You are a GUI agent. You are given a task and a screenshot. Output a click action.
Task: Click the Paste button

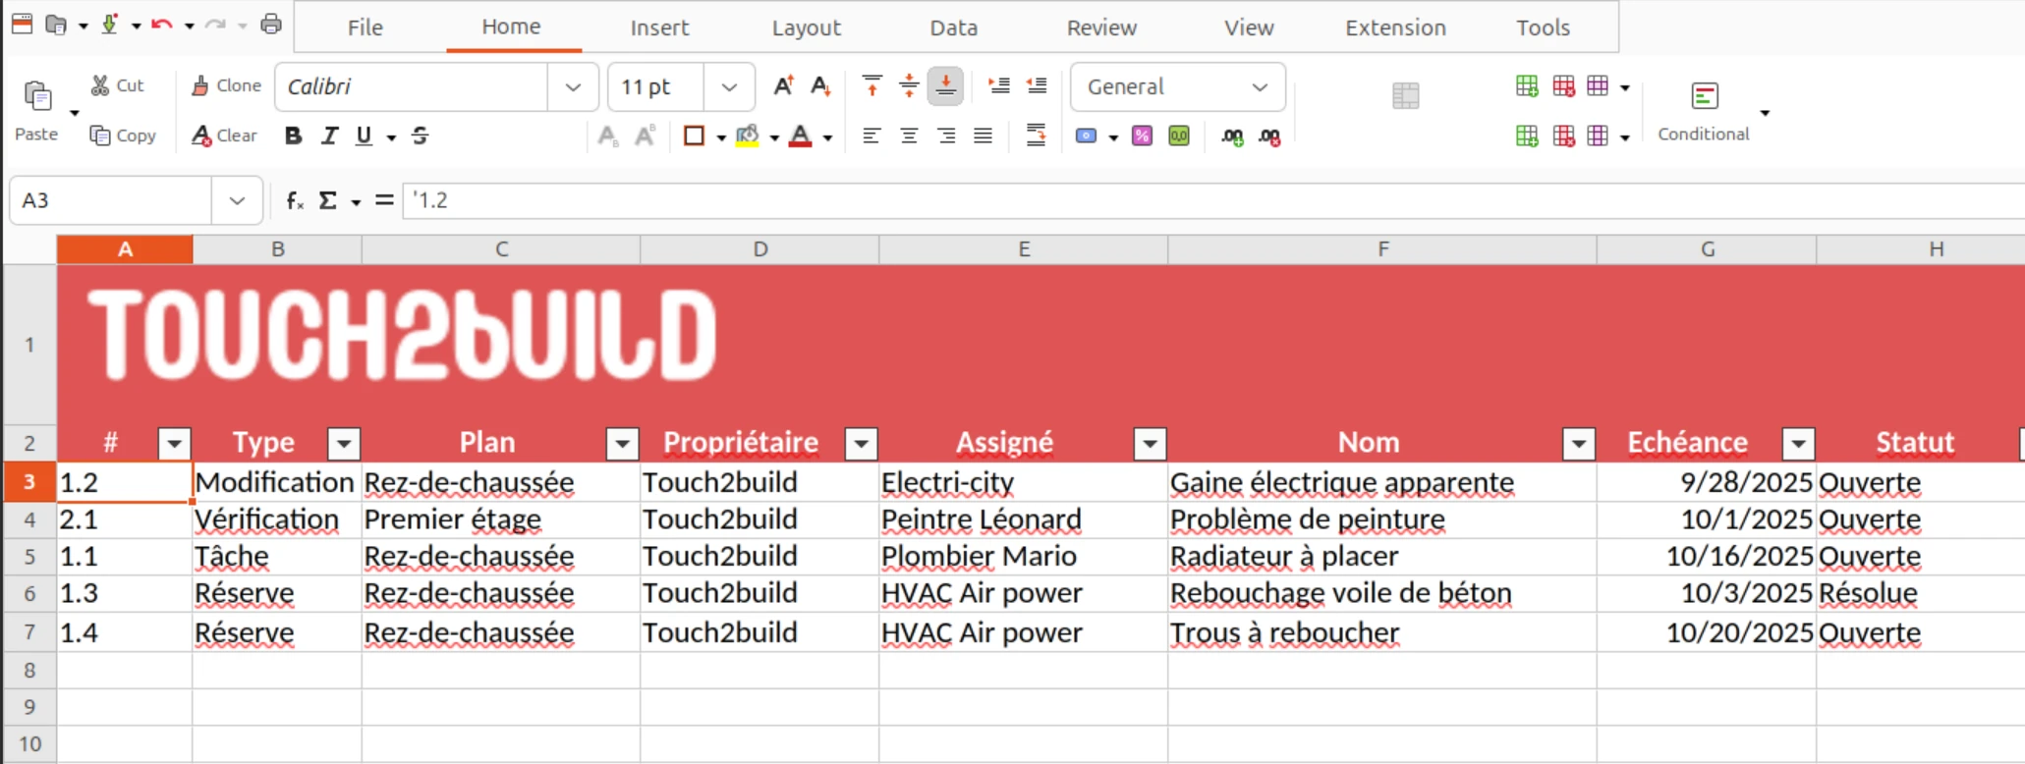[x=36, y=110]
